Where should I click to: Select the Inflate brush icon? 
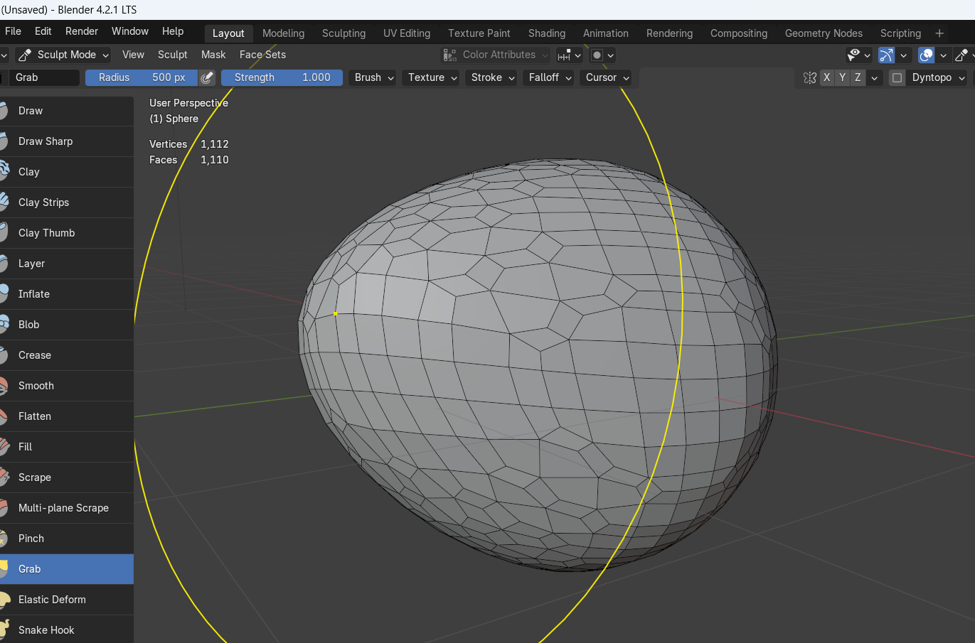(x=4, y=294)
